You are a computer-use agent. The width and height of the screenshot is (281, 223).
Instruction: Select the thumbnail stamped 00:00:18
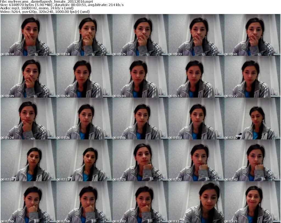[85, 35]
